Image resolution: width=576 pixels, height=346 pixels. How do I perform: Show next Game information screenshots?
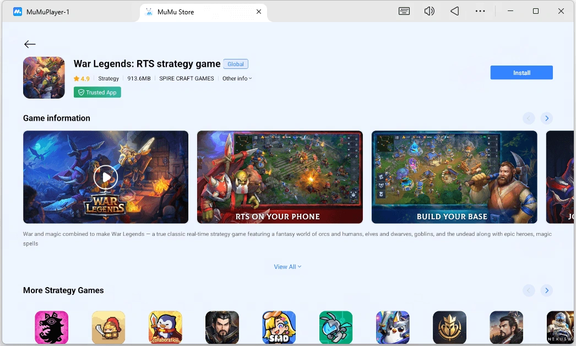(547, 118)
